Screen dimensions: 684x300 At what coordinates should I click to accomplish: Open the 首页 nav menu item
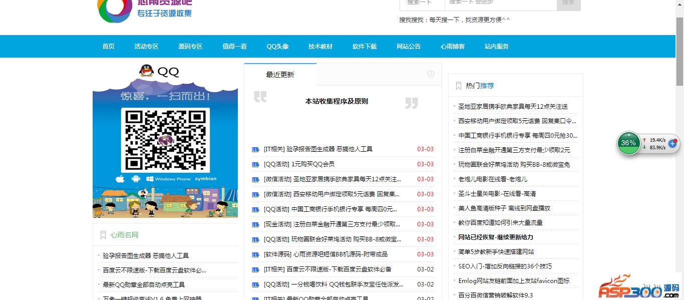109,47
